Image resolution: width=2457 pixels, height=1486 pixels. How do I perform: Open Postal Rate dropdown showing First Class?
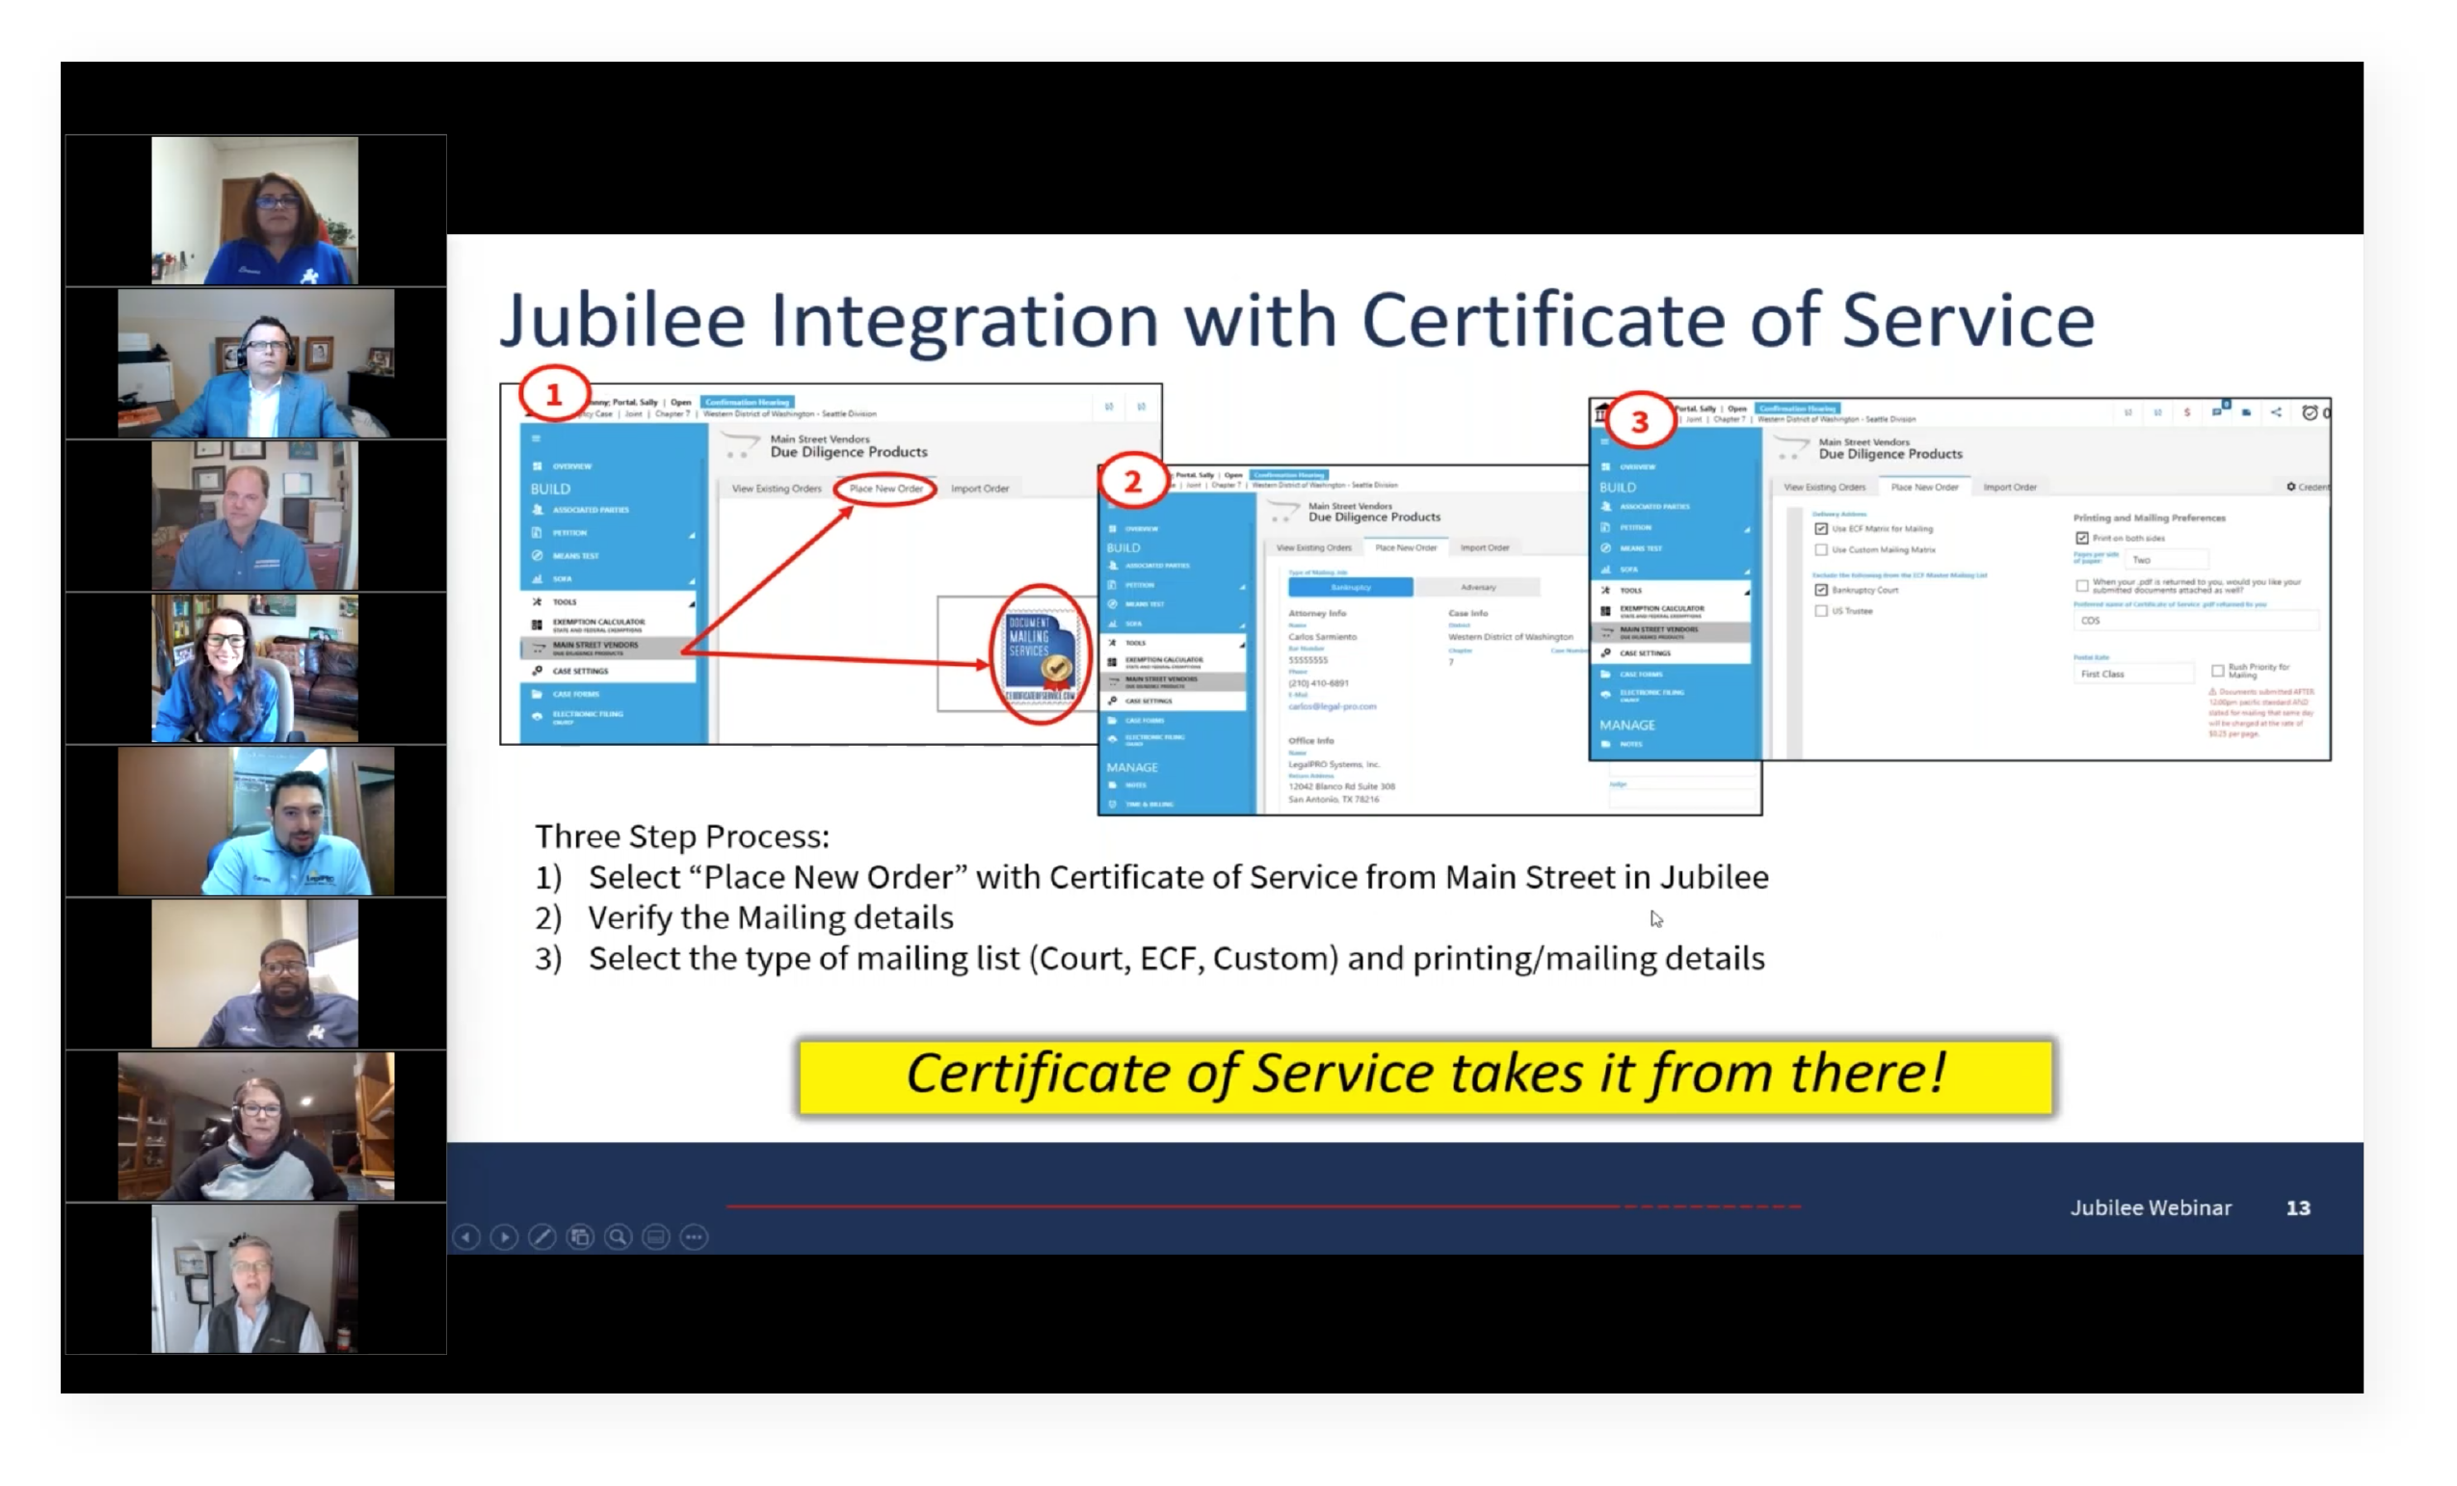point(2135,675)
